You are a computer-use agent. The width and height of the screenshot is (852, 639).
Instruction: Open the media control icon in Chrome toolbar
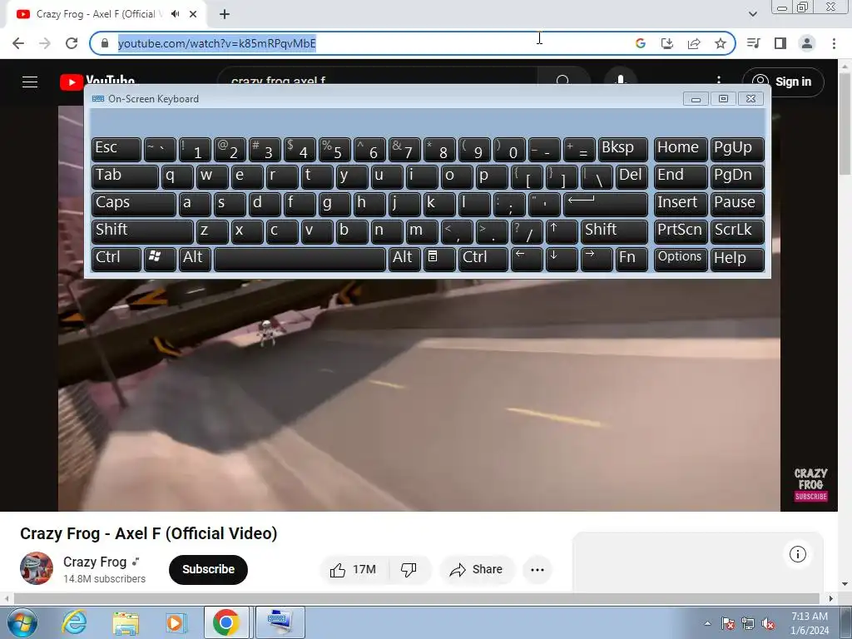click(x=754, y=43)
